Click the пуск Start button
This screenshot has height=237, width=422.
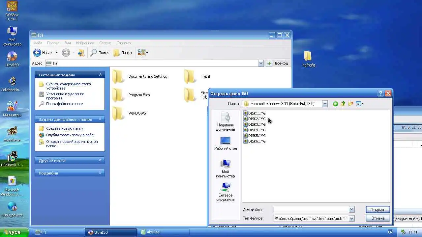click(x=15, y=232)
